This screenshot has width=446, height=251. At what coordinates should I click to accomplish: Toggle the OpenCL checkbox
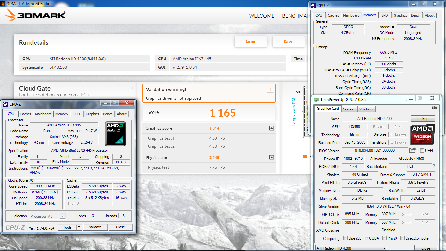tap(345, 238)
